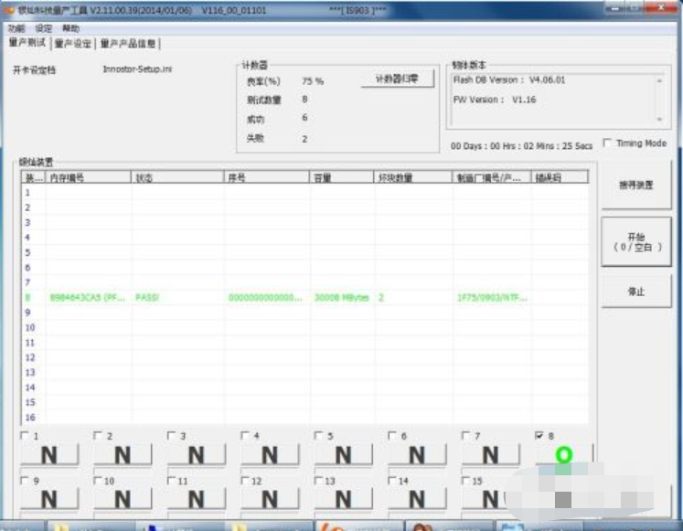Click the 计数器归零 reset counter button
This screenshot has width=683, height=531.
[x=397, y=79]
